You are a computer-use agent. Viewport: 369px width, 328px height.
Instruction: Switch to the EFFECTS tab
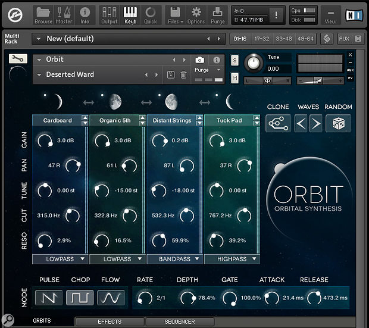(x=110, y=321)
